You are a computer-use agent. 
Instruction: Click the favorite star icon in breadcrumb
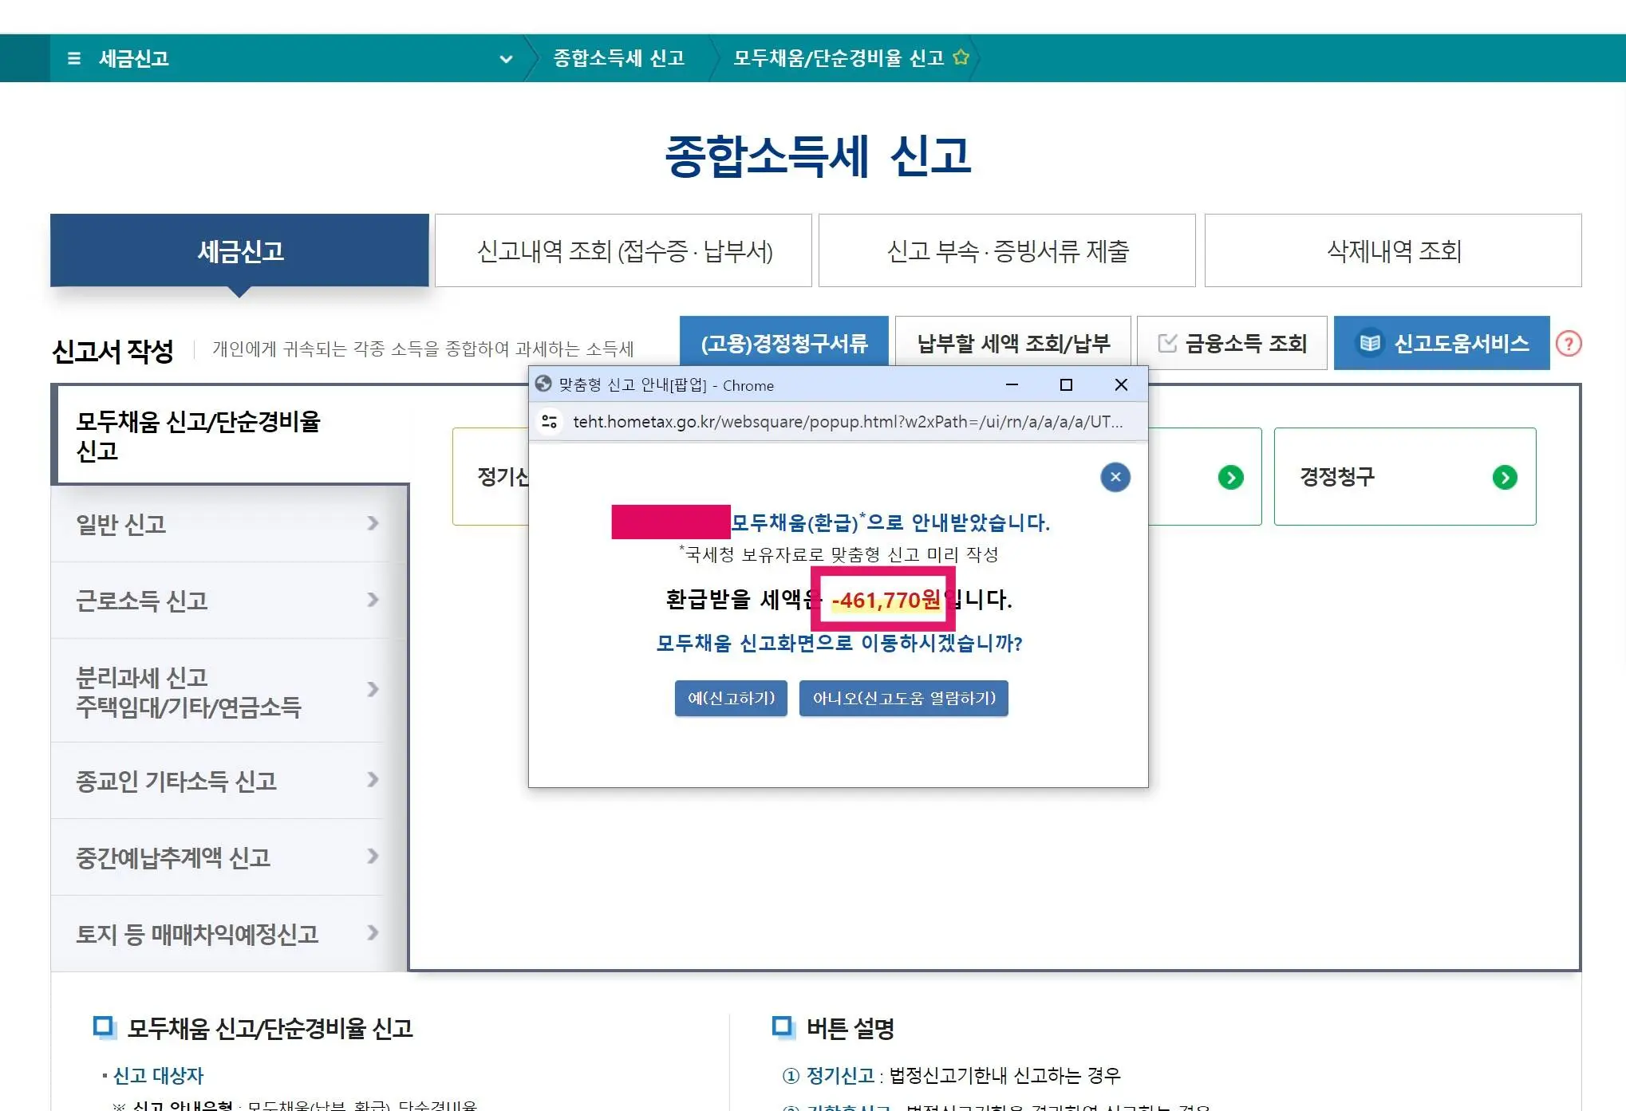[961, 57]
